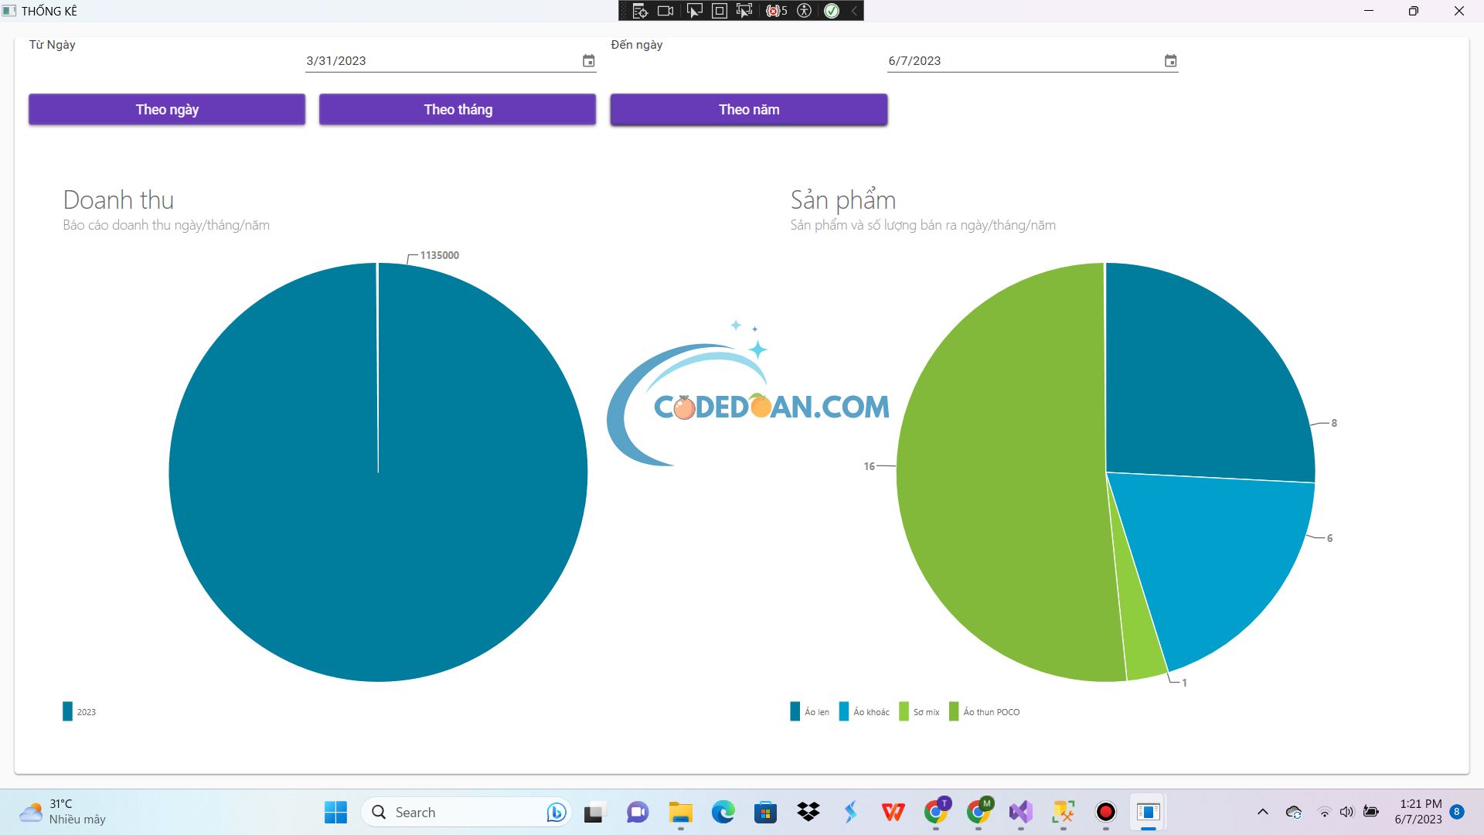
Task: Click the Áo thun POCO legend entry
Action: pyautogui.click(x=985, y=711)
